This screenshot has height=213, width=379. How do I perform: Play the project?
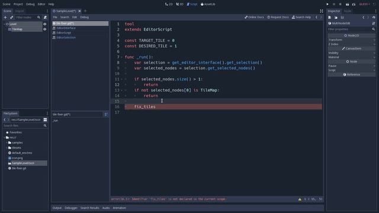coord(327,4)
